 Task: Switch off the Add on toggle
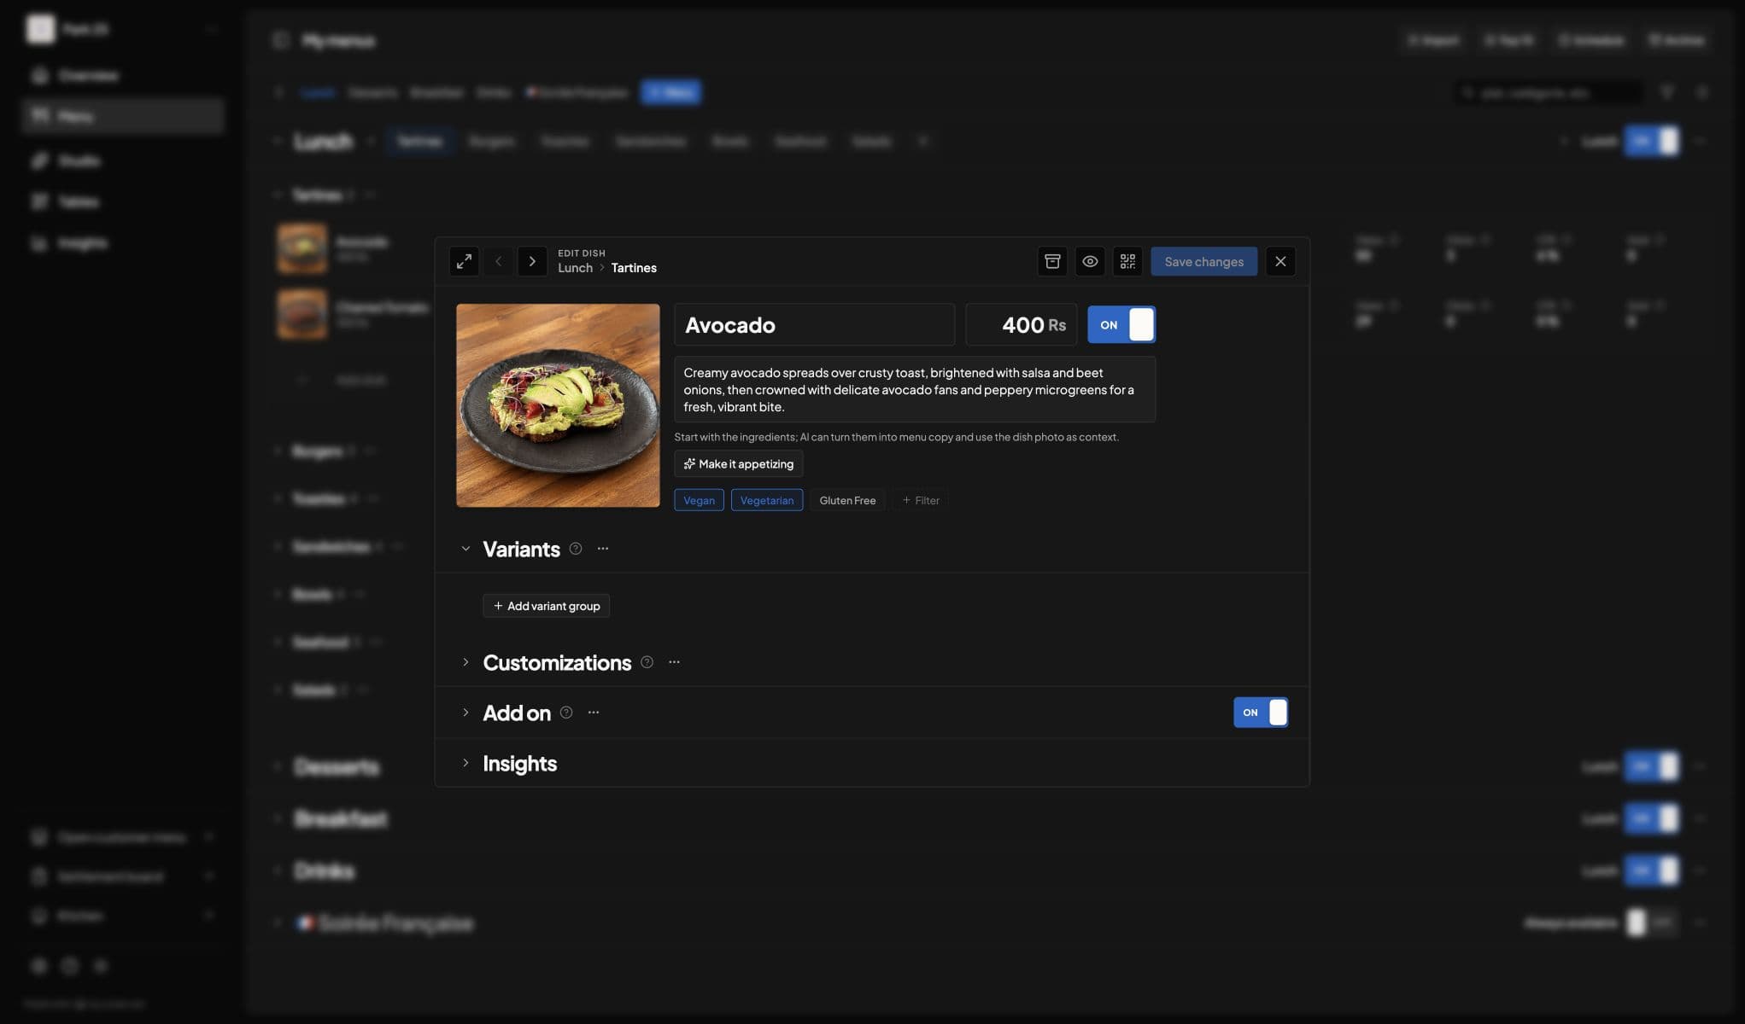(x=1261, y=713)
